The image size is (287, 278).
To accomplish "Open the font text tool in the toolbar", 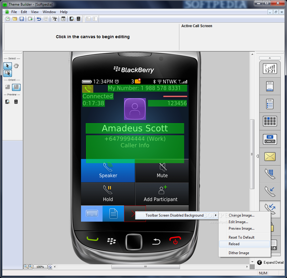I will pos(55,19).
